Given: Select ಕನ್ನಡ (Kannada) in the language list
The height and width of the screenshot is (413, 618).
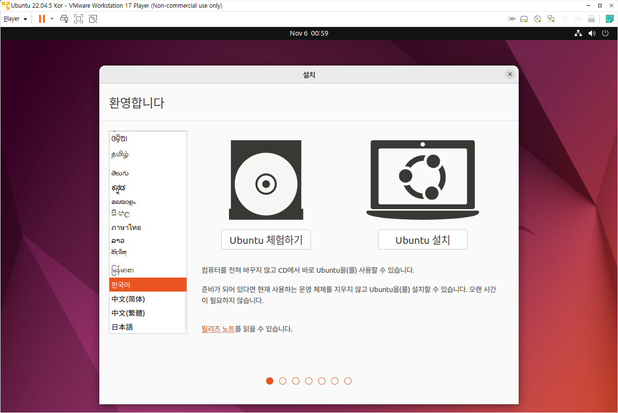Looking at the screenshot, I should tap(148, 188).
